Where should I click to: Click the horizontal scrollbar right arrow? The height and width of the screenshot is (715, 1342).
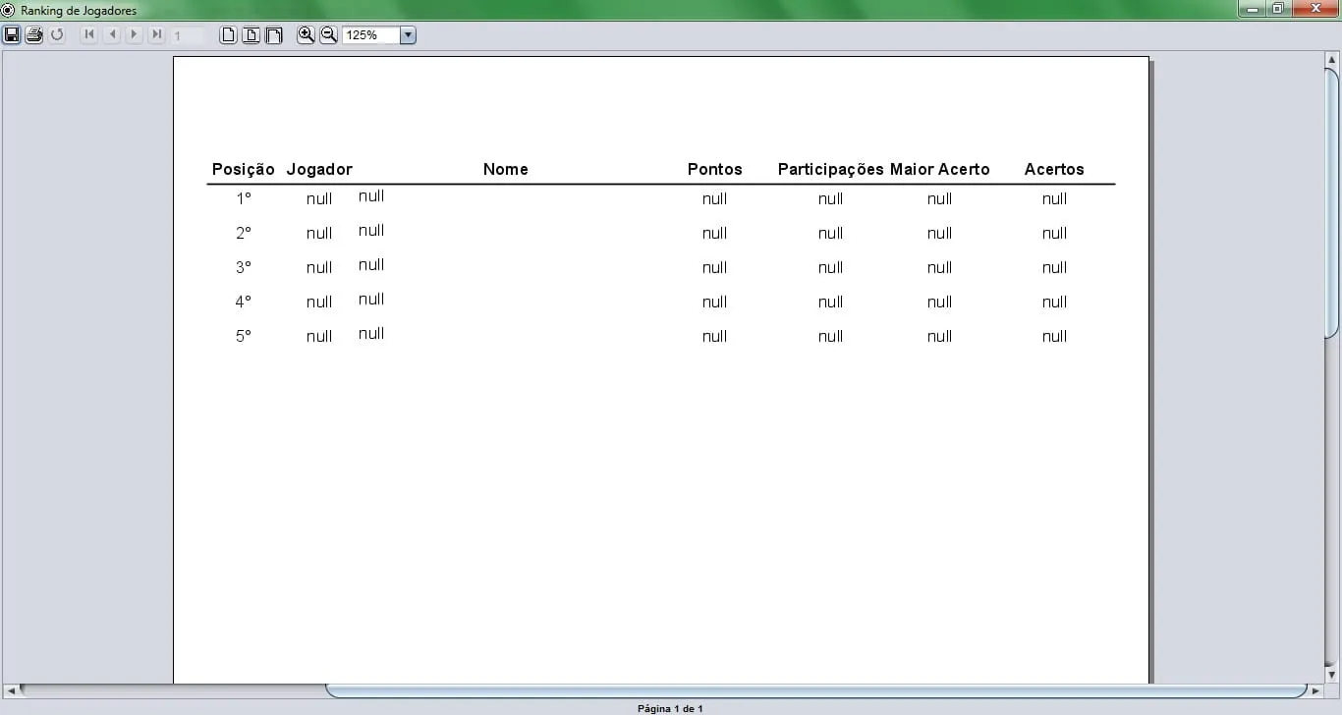pyautogui.click(x=1316, y=690)
